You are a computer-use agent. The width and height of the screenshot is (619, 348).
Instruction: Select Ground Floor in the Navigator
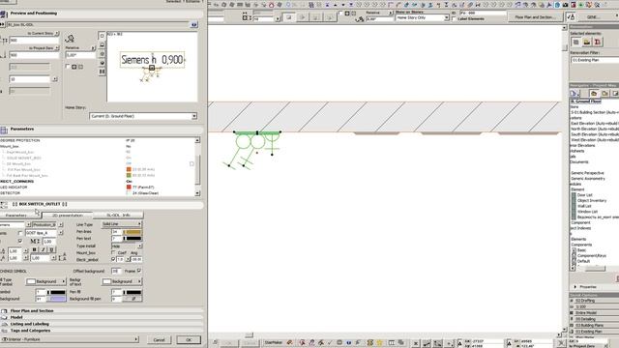586,101
